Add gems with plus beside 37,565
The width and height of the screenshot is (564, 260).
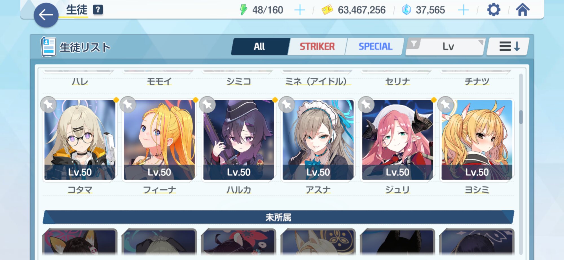(x=463, y=10)
